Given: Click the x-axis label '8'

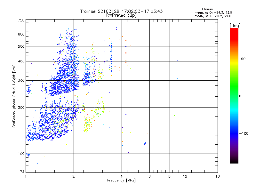Looking at the screenshot, I should coord(170,176).
